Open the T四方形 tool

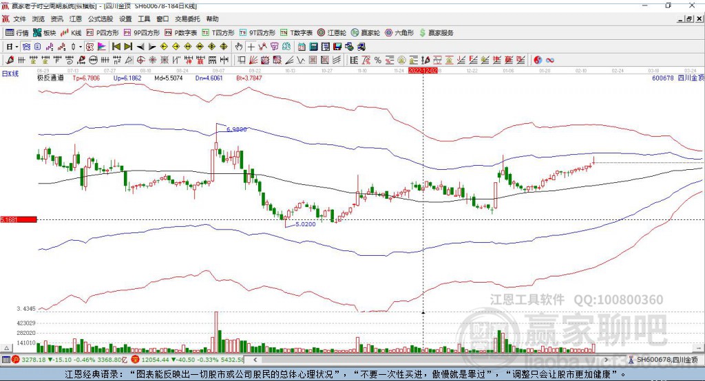(218, 33)
